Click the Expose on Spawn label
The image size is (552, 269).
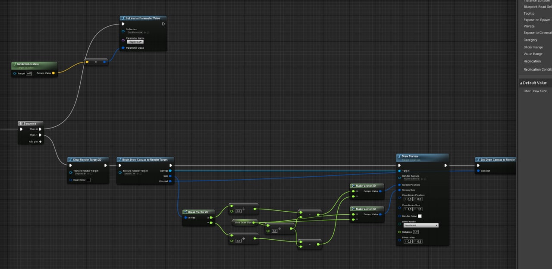point(537,20)
